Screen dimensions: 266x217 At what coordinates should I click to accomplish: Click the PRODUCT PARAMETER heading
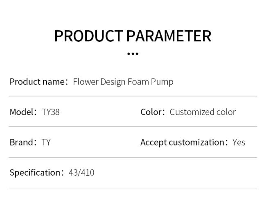tap(133, 36)
